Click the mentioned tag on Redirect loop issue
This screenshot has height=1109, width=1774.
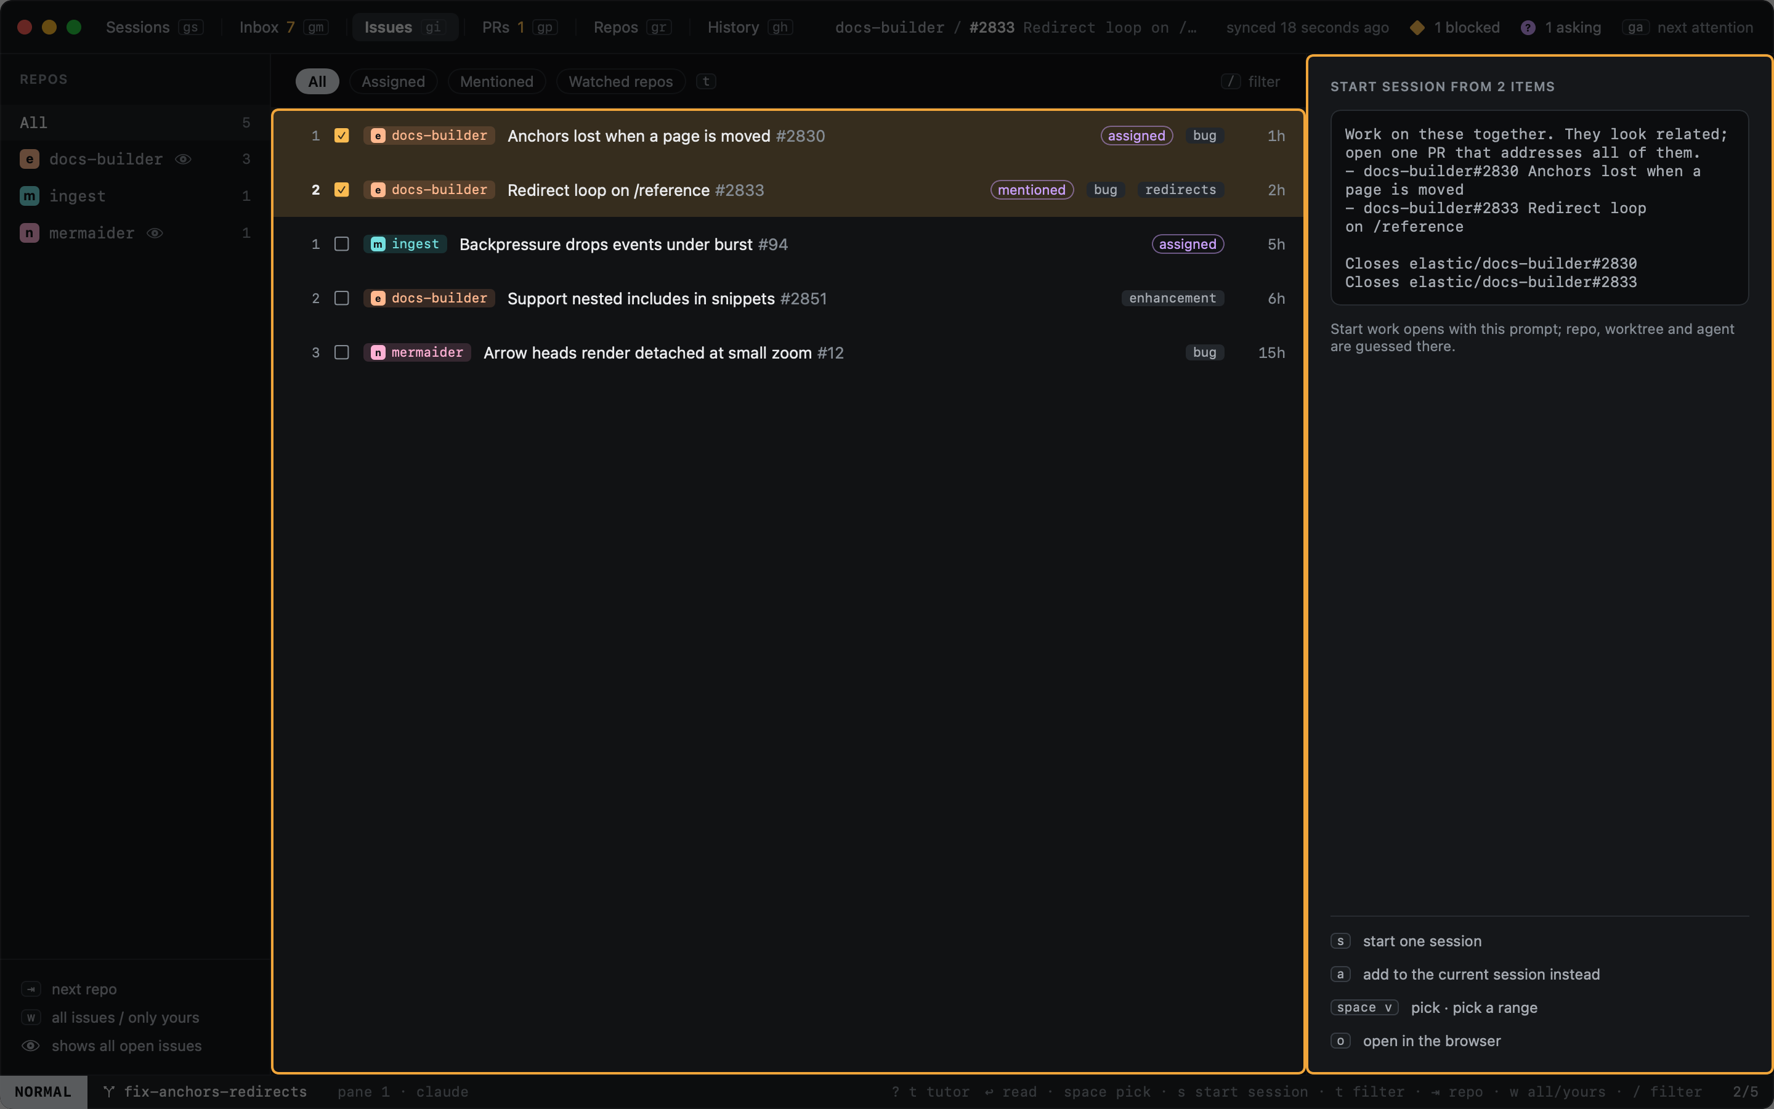(x=1032, y=190)
